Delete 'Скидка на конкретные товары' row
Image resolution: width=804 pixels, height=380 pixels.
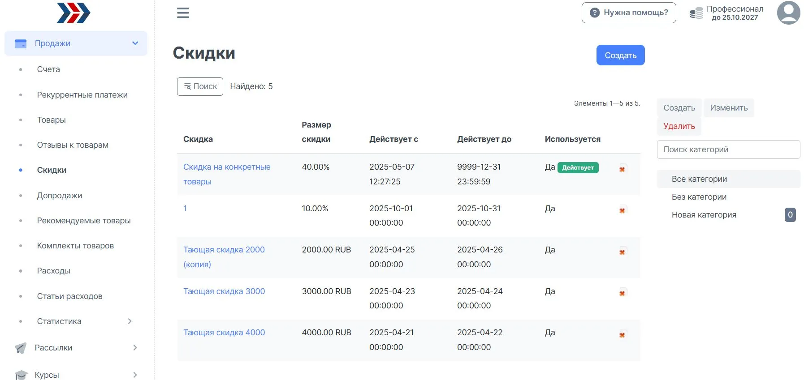pos(622,169)
